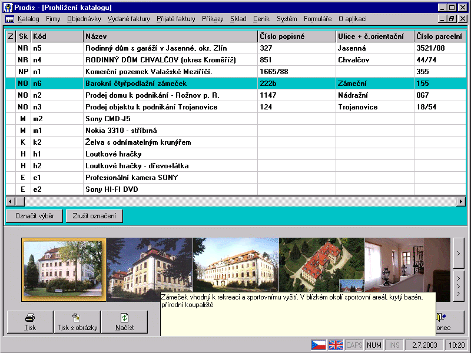Click the Tisk s obrázky button
This screenshot has width=471, height=353.
(77, 322)
